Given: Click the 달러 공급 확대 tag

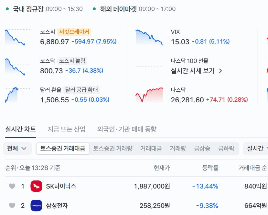Looking at the screenshot, I should (81, 90).
